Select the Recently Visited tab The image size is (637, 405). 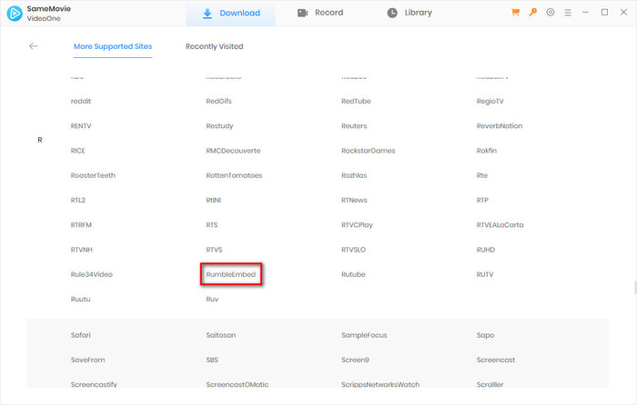pos(215,46)
